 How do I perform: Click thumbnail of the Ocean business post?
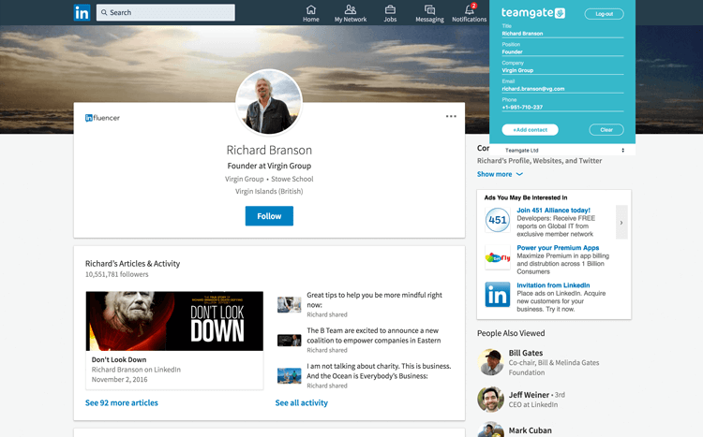click(290, 375)
